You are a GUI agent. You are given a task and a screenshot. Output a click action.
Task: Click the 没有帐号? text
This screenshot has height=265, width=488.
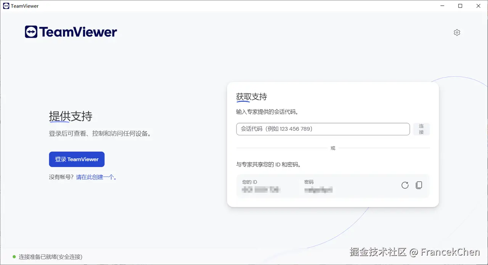pos(61,177)
